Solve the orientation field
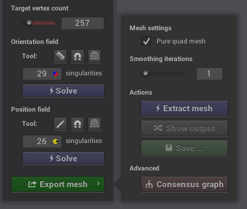The image size is (247, 209). 63,91
